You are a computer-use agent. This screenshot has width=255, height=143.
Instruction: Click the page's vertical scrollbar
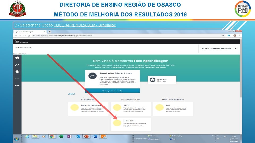[x=241, y=68]
